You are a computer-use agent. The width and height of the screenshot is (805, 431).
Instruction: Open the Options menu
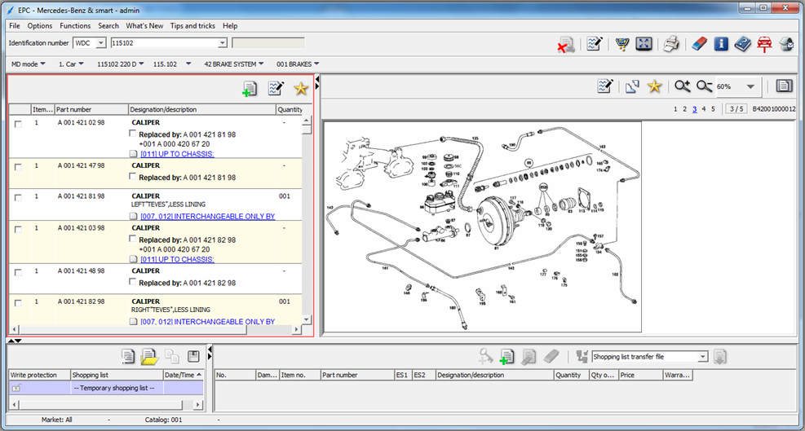40,25
